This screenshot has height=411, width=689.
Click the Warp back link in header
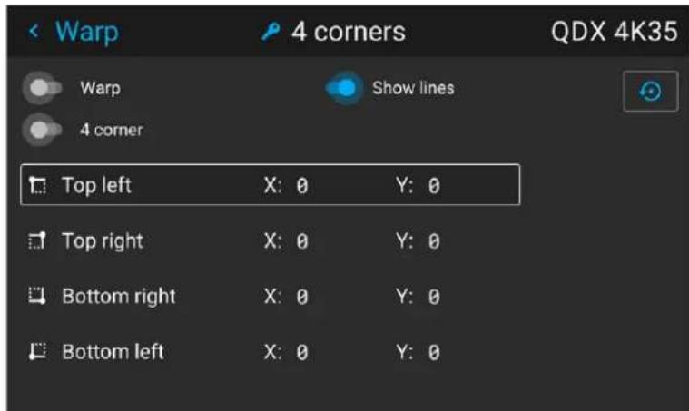point(86,32)
